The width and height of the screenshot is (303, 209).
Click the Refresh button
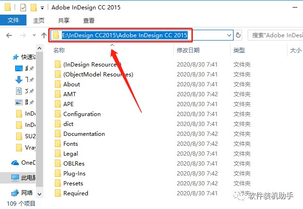click(238, 35)
